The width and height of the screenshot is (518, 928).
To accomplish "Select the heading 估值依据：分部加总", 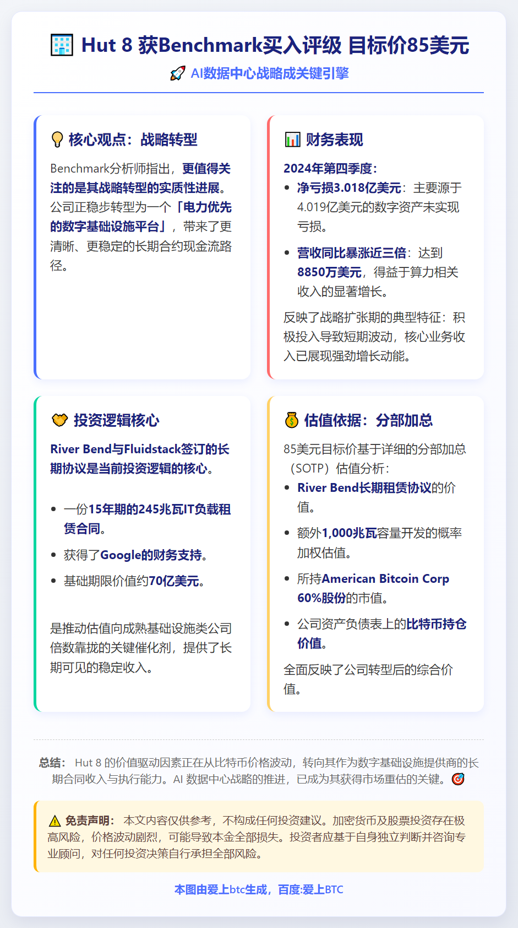I will [368, 420].
